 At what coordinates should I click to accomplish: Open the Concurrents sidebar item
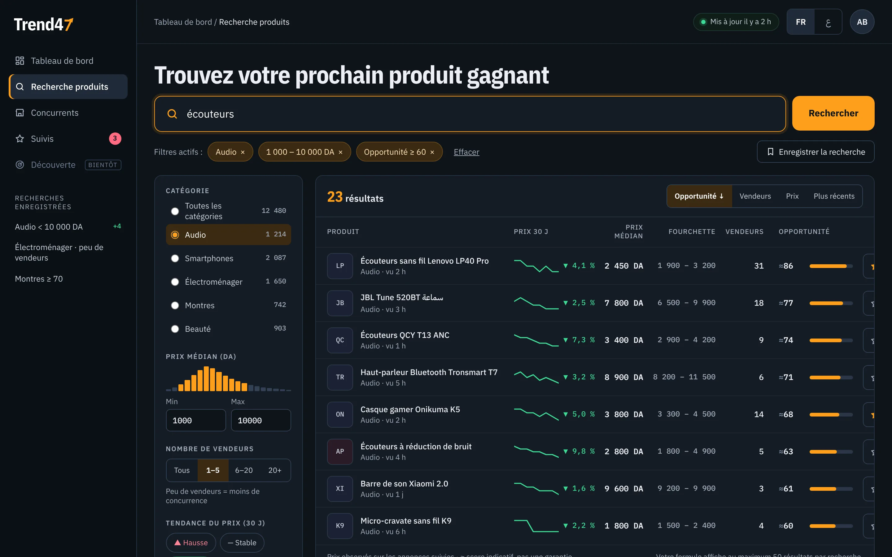point(68,113)
